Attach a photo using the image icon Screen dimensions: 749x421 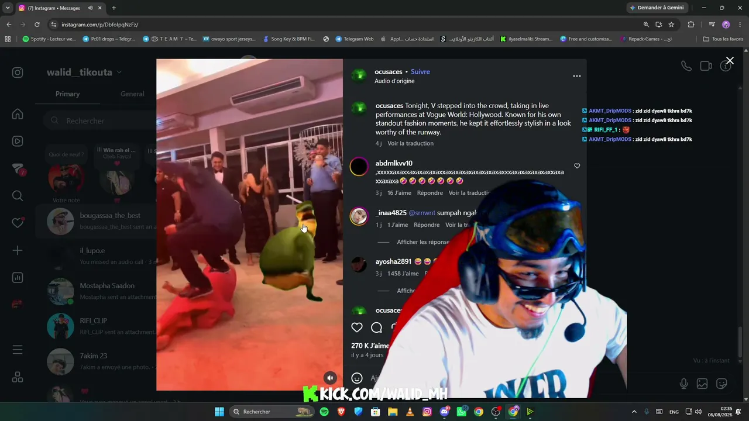point(702,384)
